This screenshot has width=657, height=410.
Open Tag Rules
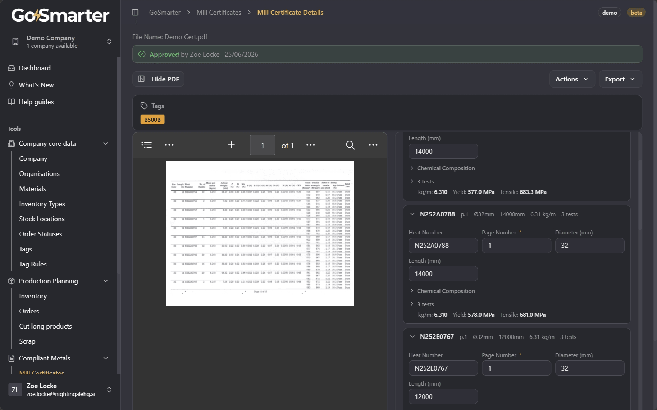[x=33, y=264]
